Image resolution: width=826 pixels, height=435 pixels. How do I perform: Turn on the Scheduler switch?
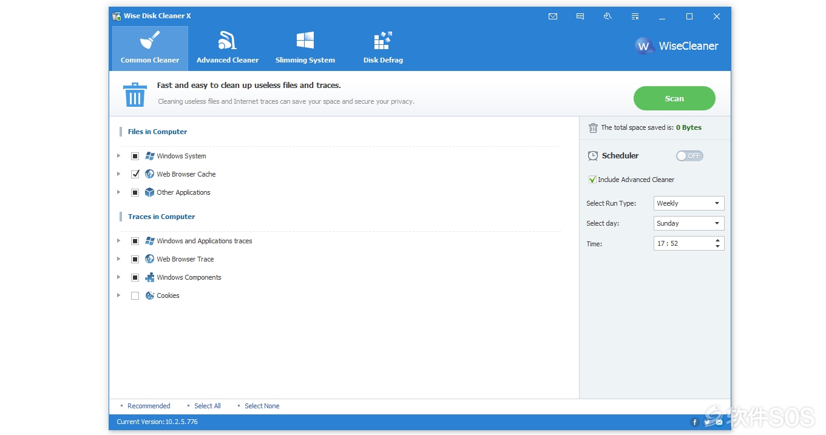[689, 156]
